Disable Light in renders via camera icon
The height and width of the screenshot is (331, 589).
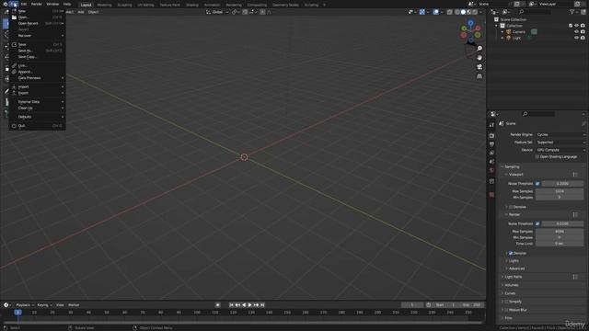[583, 38]
